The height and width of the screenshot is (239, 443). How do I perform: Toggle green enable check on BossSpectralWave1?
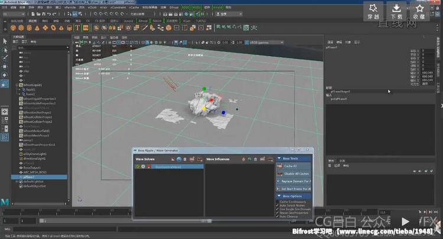(x=138, y=167)
